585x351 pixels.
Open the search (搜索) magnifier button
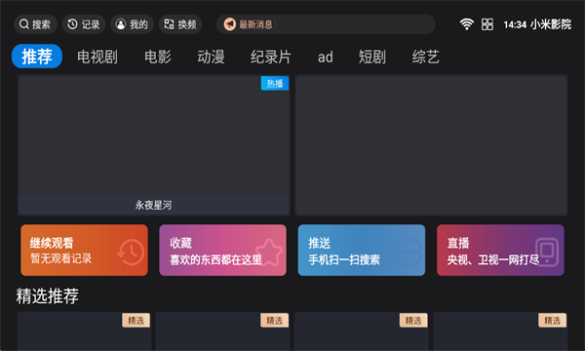pyautogui.click(x=35, y=24)
